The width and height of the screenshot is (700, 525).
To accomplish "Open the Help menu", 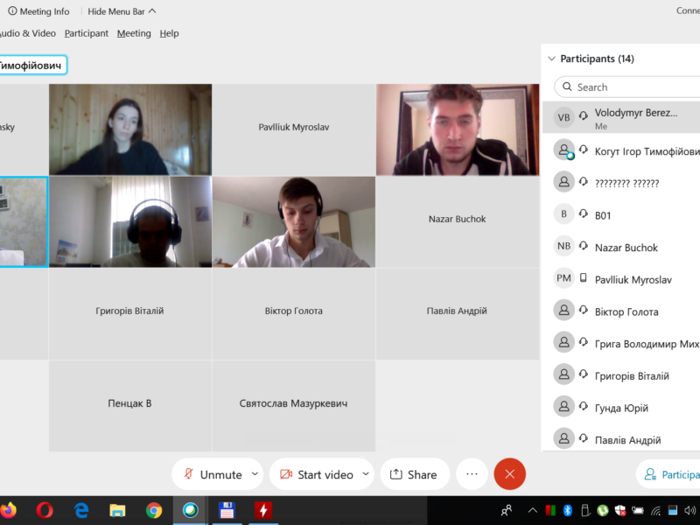I will (x=169, y=33).
